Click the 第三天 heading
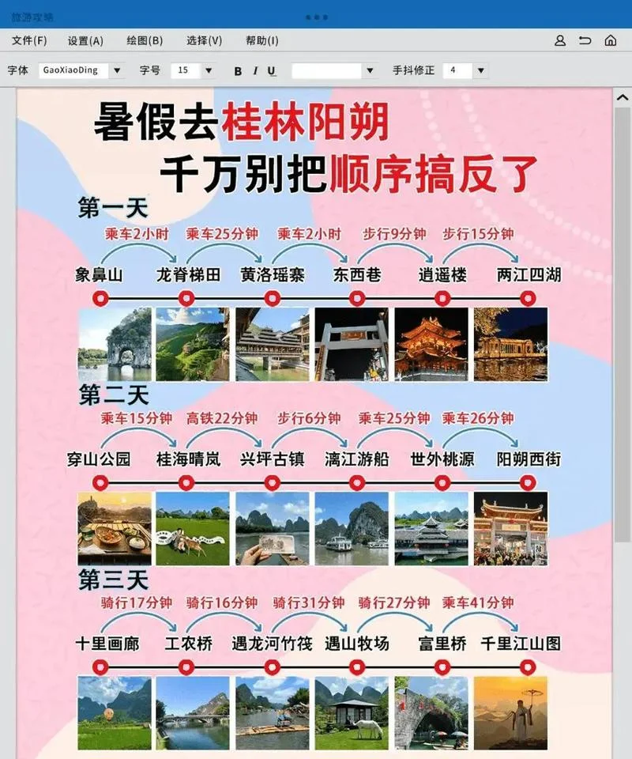Viewport: 632px width, 759px height. [113, 580]
